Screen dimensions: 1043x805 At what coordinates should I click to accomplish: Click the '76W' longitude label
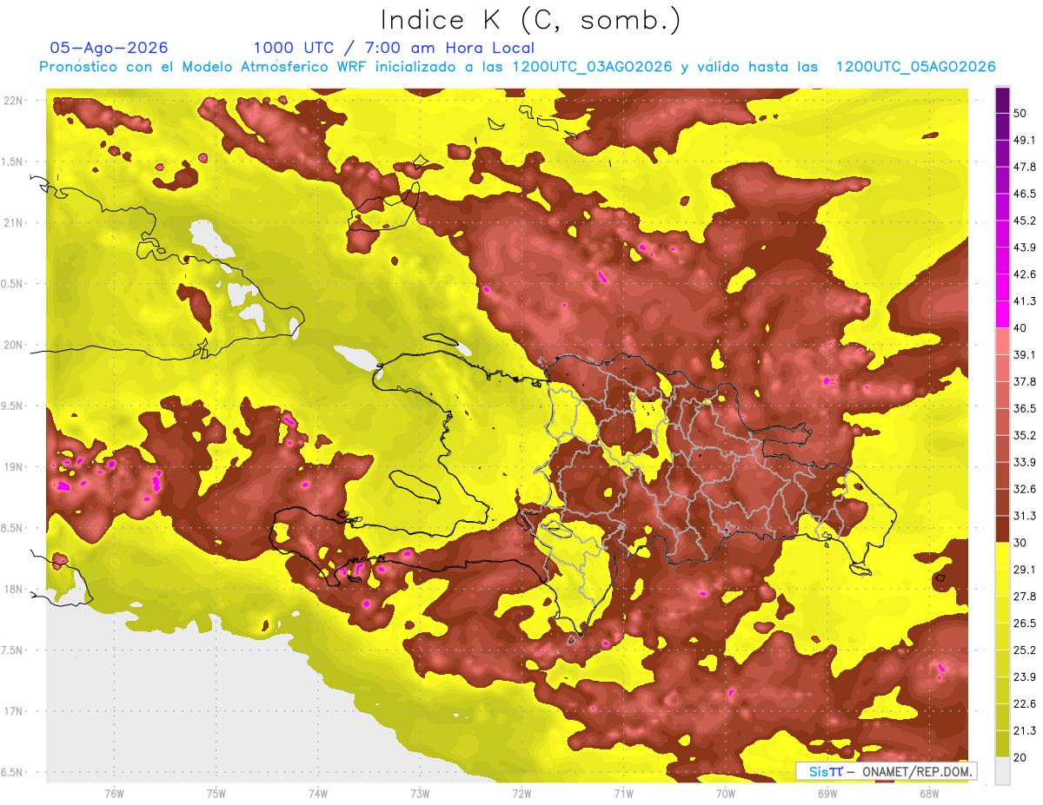[114, 794]
